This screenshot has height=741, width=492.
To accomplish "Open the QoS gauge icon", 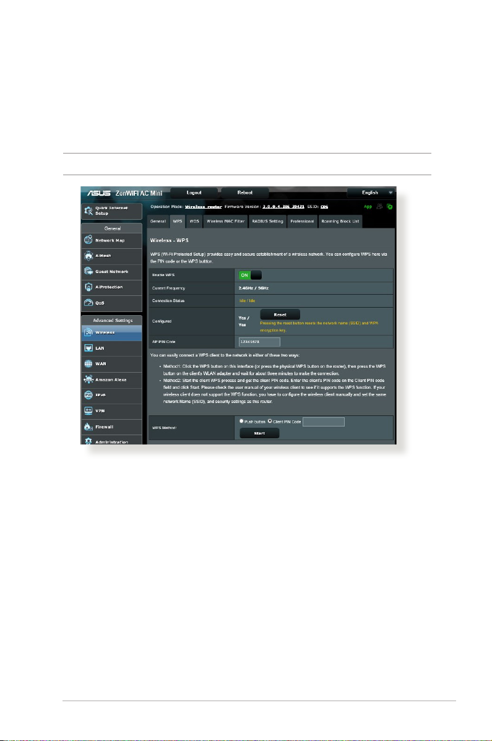I will coord(88,303).
